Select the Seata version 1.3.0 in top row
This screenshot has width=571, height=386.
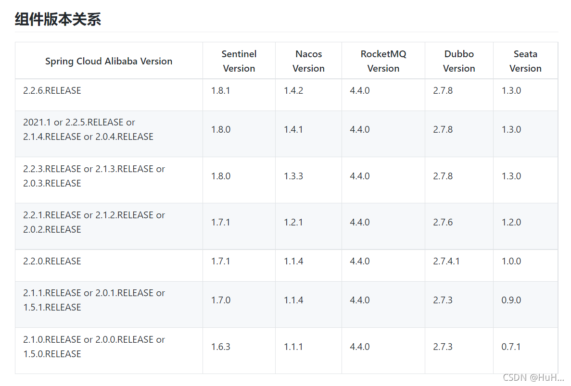511,90
